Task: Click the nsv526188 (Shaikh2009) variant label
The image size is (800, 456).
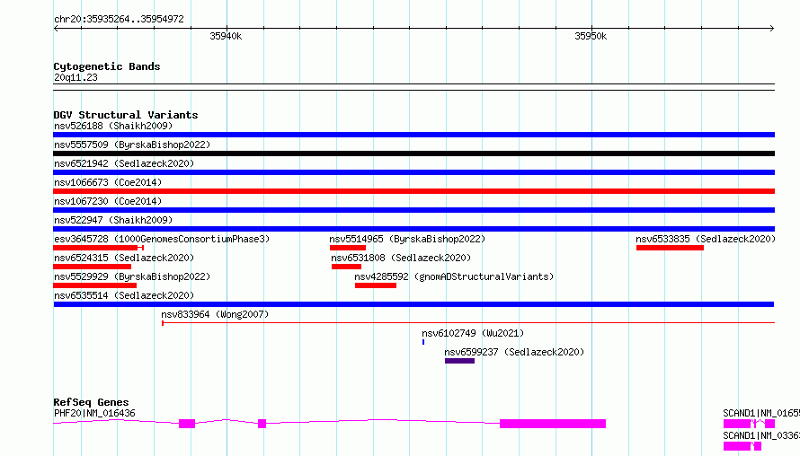Action: tap(113, 126)
